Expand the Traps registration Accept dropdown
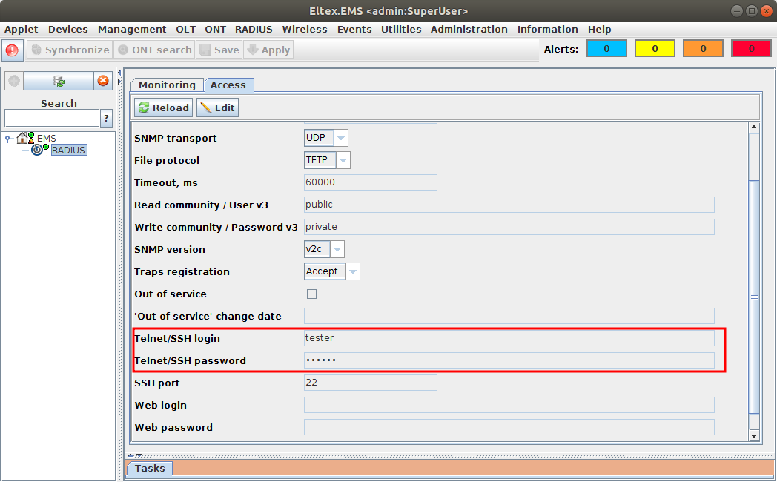Viewport: 777px width, 482px height. [x=353, y=271]
